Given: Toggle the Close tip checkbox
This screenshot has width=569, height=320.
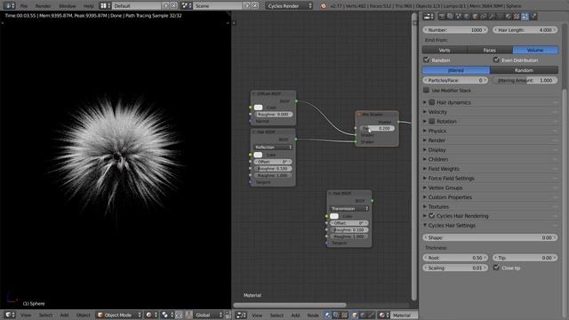Looking at the screenshot, I should 496,268.
